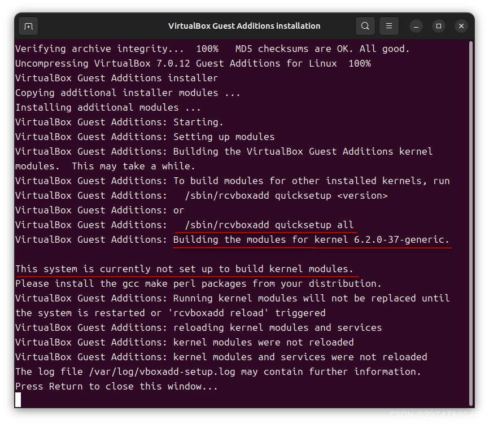Click 'VirtualBox Guest Additions installer' line
The width and height of the screenshot is (489, 424).
[x=117, y=78]
